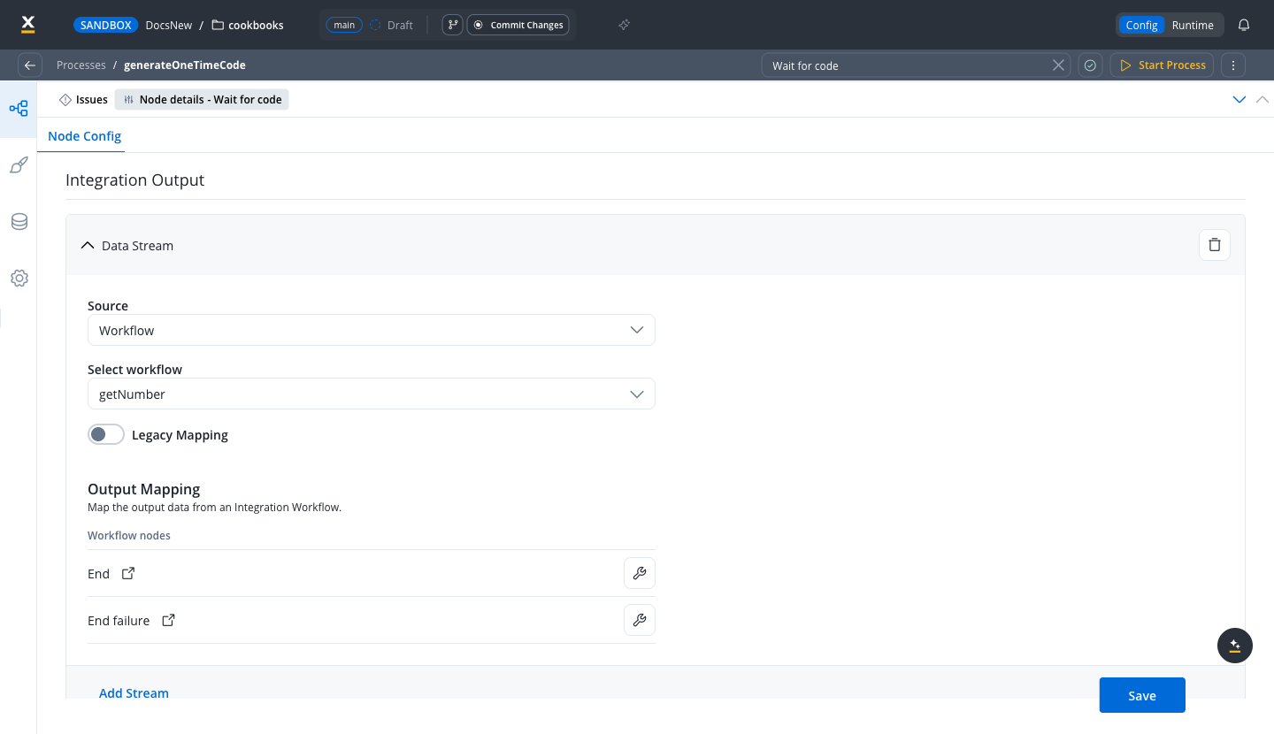The width and height of the screenshot is (1274, 734).
Task: Click the FlowX logo icon
Action: click(27, 25)
